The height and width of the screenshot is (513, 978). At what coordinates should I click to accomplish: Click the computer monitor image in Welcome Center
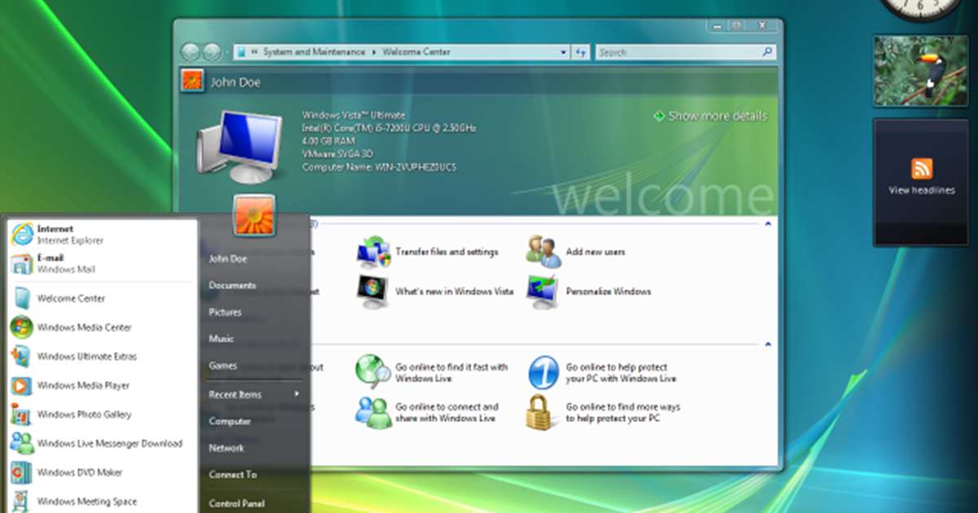(240, 147)
